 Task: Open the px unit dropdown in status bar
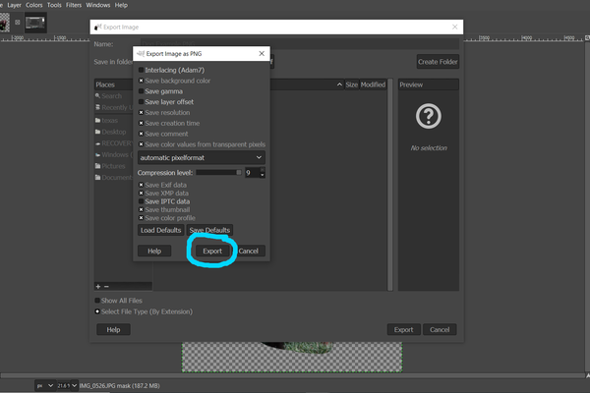(x=44, y=385)
